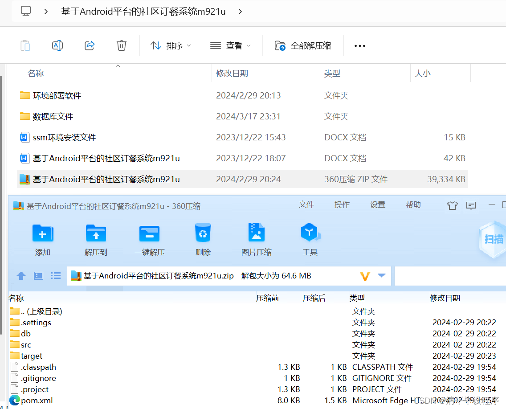Sort by the 修改日期 column header in Explorer
The width and height of the screenshot is (506, 409).
click(x=232, y=73)
